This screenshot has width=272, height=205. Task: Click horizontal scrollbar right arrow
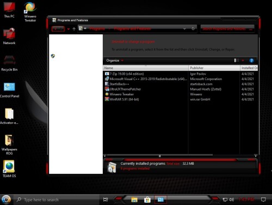(x=256, y=156)
